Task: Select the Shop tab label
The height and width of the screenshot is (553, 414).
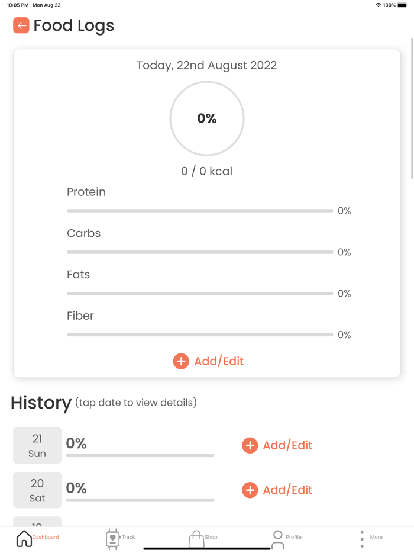Action: point(211,537)
